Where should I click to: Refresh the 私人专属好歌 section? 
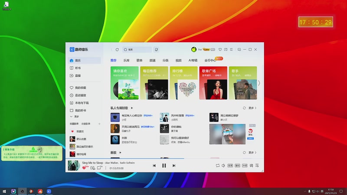click(244, 108)
